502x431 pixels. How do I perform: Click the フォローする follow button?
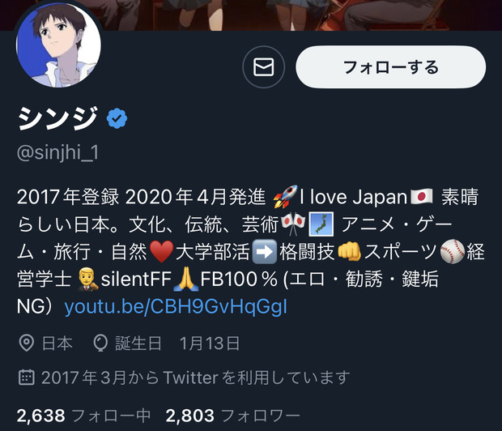click(x=390, y=67)
